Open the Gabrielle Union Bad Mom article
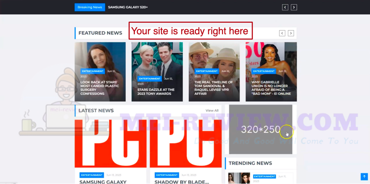The image size is (370, 184). coord(271,88)
